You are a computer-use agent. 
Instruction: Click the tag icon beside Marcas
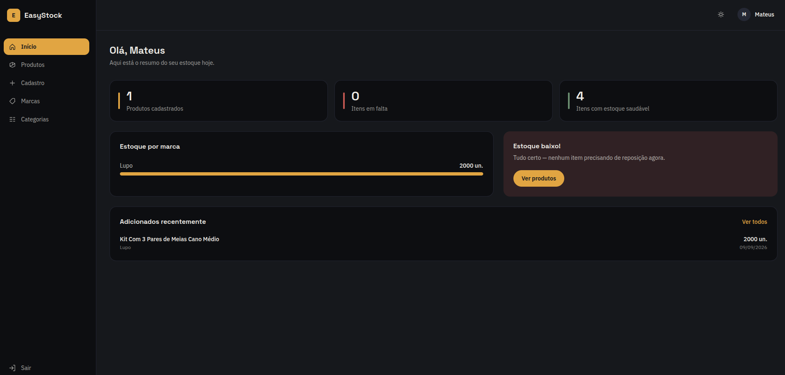(12, 101)
